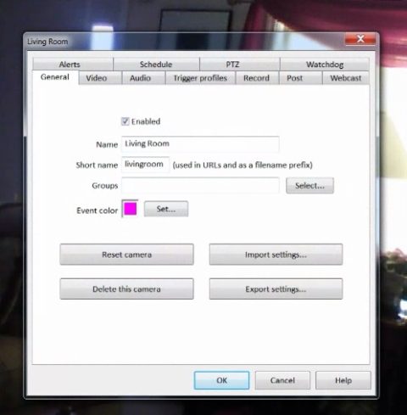Go to the Trigger profiles tab

200,78
